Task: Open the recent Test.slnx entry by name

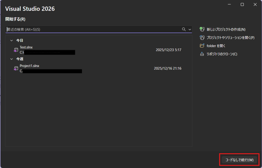Action: pos(26,47)
